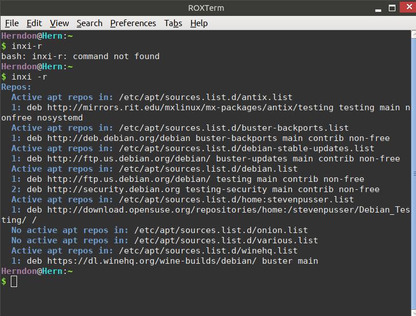Open the Tabs menu
Screen dimensions: 416x316
173,23
